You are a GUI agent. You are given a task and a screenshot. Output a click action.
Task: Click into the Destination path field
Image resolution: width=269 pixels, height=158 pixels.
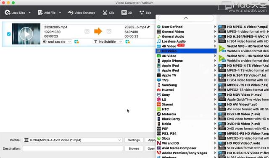(72, 148)
